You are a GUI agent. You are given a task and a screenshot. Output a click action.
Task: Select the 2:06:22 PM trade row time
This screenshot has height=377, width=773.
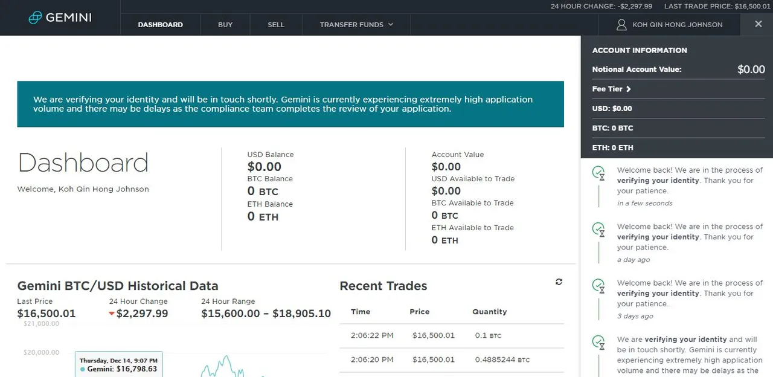(x=372, y=335)
